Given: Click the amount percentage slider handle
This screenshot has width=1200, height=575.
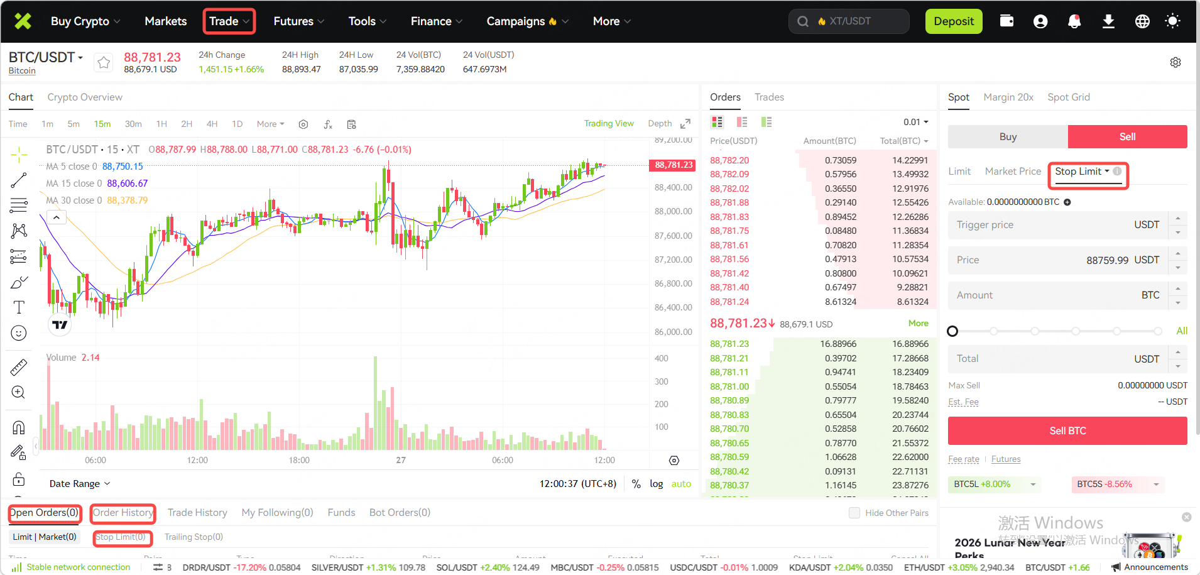Looking at the screenshot, I should [952, 331].
